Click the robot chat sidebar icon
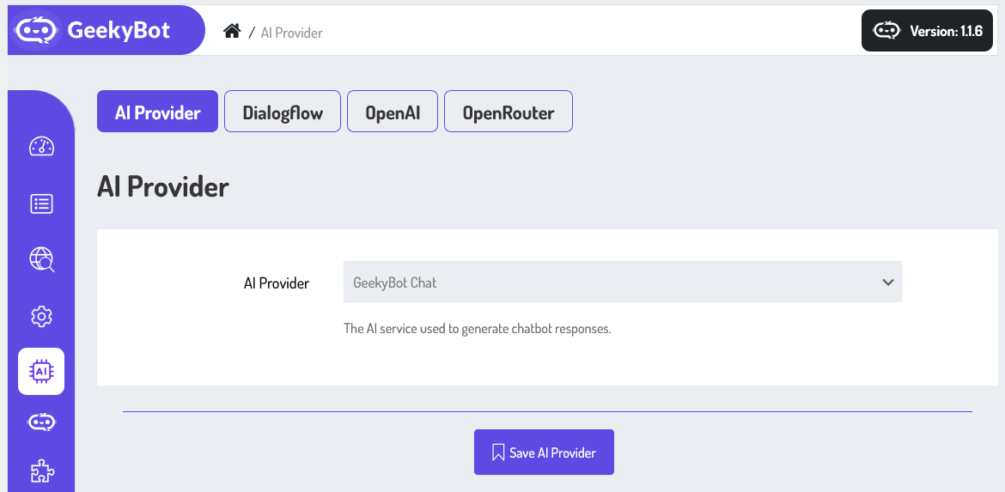Viewport: 1005px width, 492px height. (42, 422)
